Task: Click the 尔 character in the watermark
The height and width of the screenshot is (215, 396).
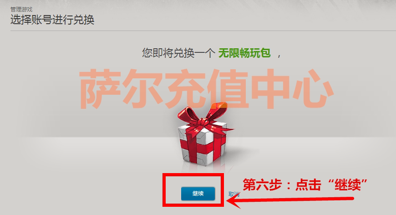Action: (x=143, y=88)
